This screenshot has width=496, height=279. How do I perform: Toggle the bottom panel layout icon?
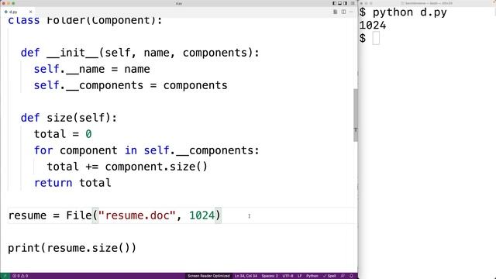(x=339, y=3)
